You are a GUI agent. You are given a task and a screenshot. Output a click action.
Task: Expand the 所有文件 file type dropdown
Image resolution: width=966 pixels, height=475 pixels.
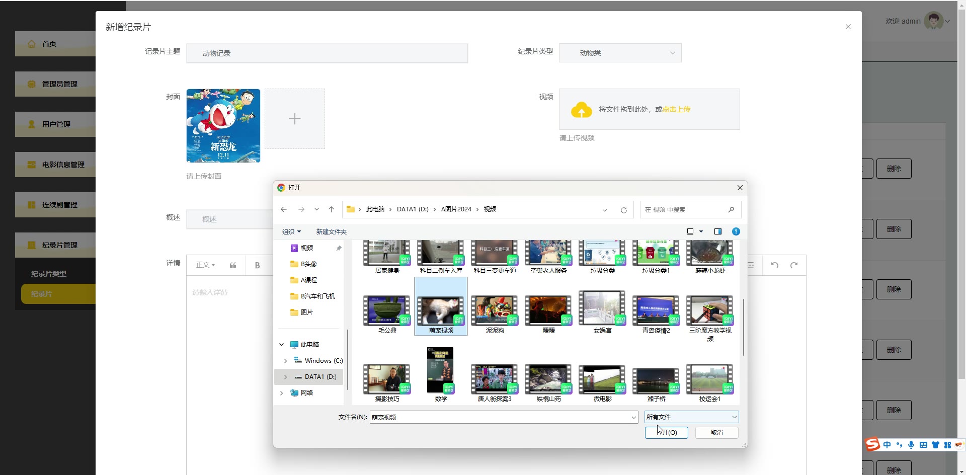click(x=691, y=417)
